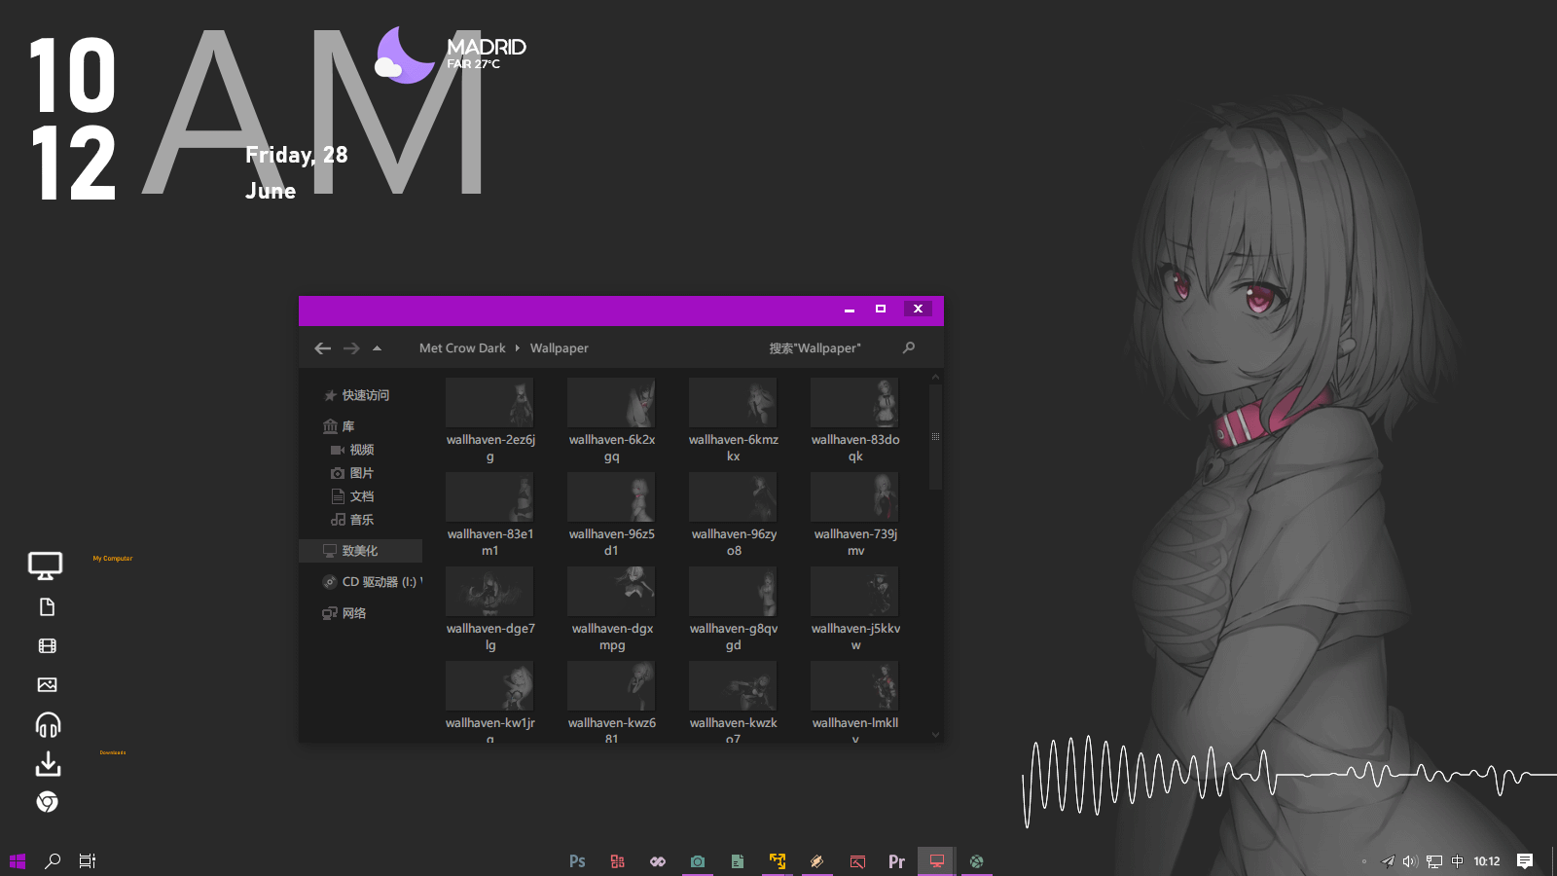Go back in the explorer window
This screenshot has height=876, width=1557.
tap(323, 348)
